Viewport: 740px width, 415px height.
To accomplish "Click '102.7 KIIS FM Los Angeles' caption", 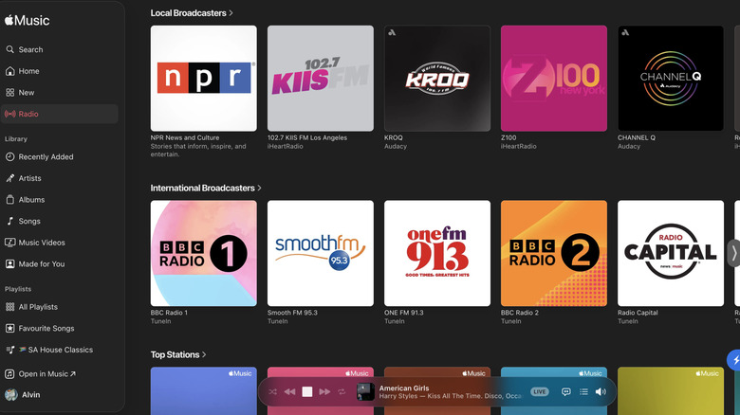I will tap(307, 137).
